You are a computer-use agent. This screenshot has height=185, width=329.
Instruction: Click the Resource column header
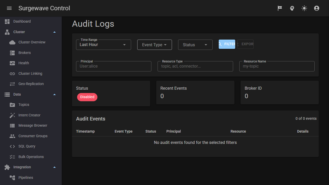(x=238, y=131)
